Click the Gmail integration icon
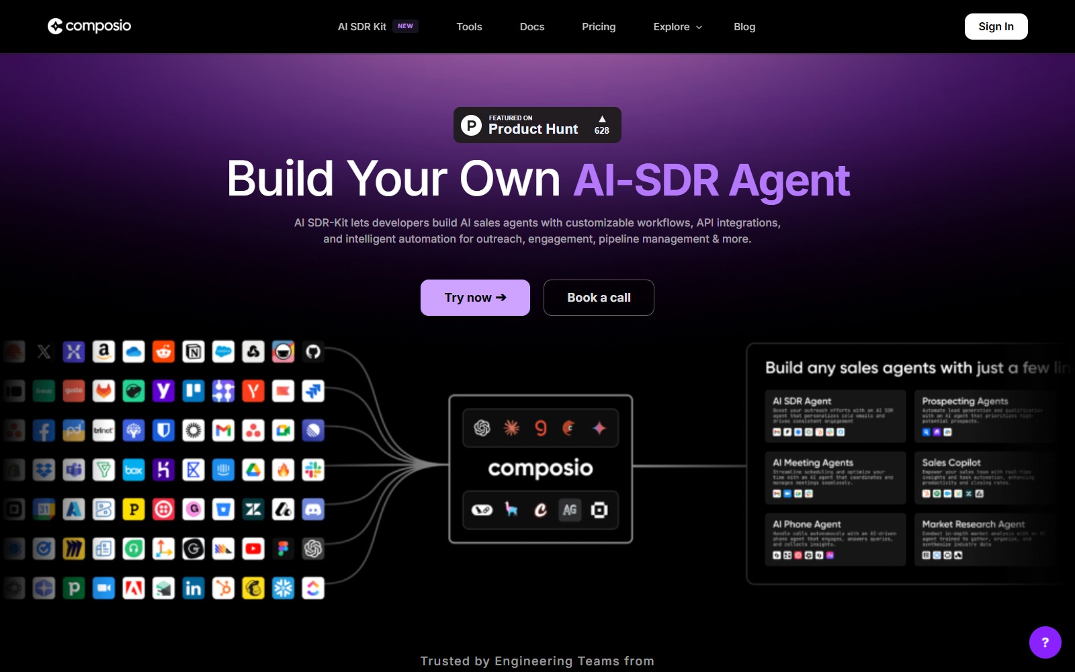 coord(223,431)
